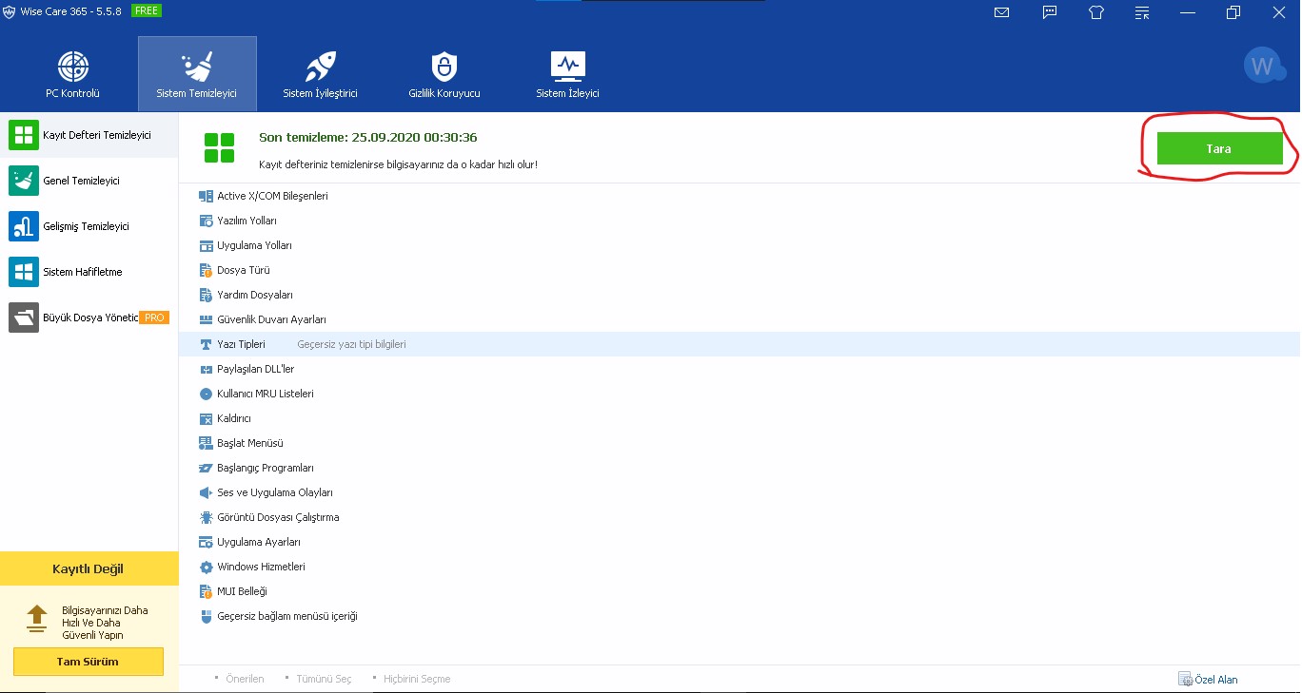The image size is (1302, 693).
Task: Click the Başlangıç Programları row icon
Action: [x=206, y=468]
